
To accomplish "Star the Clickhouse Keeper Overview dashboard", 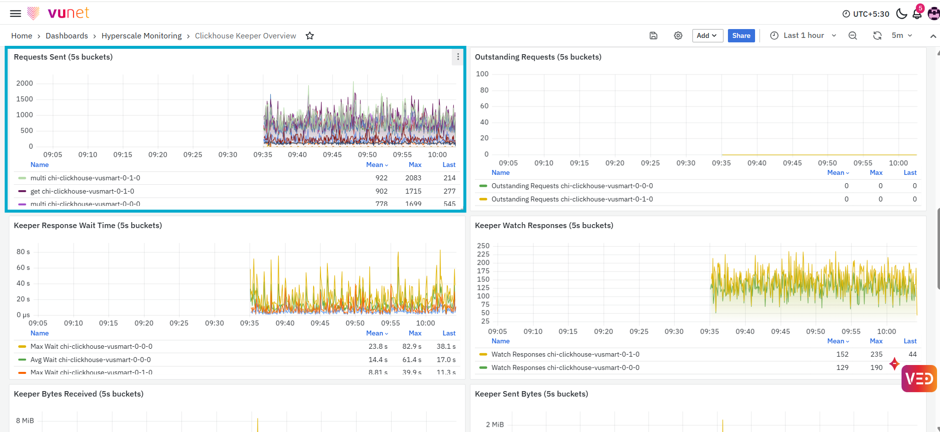I will click(x=310, y=35).
